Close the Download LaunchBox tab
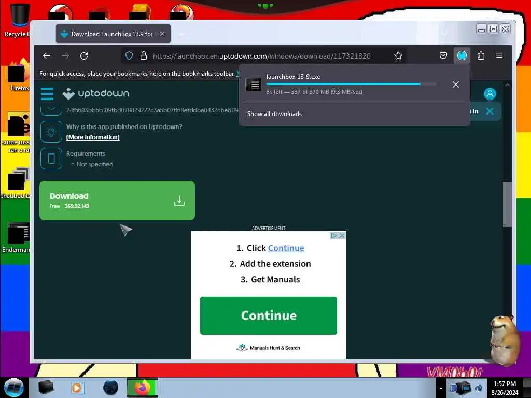 point(162,34)
